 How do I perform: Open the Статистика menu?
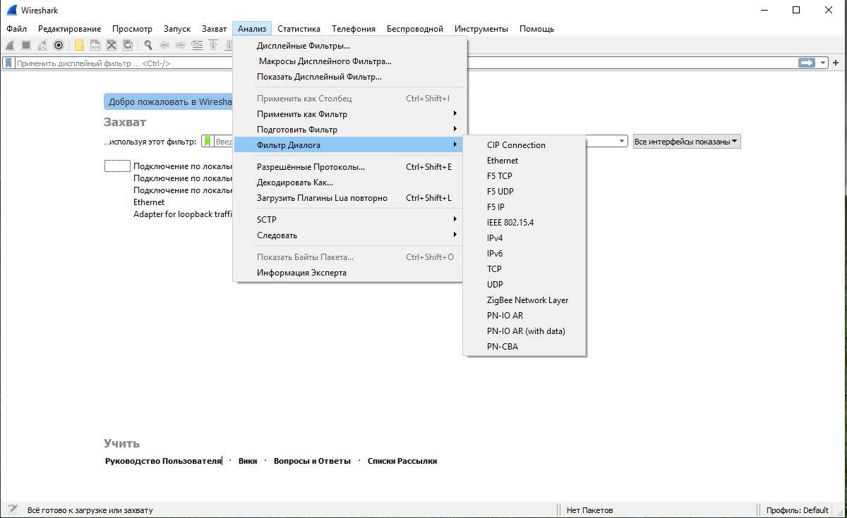pyautogui.click(x=299, y=29)
